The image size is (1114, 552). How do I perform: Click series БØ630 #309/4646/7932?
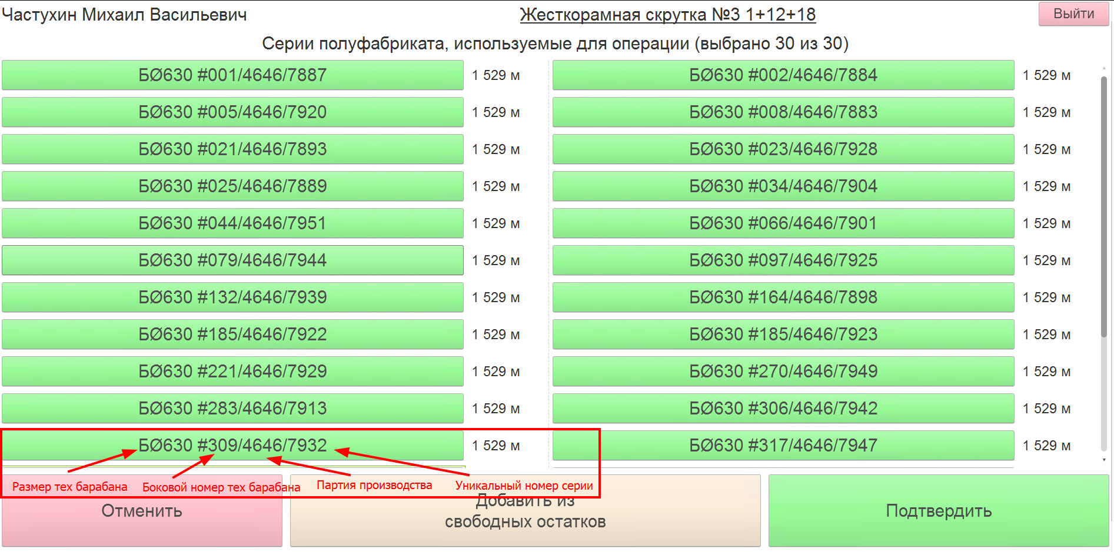(232, 445)
